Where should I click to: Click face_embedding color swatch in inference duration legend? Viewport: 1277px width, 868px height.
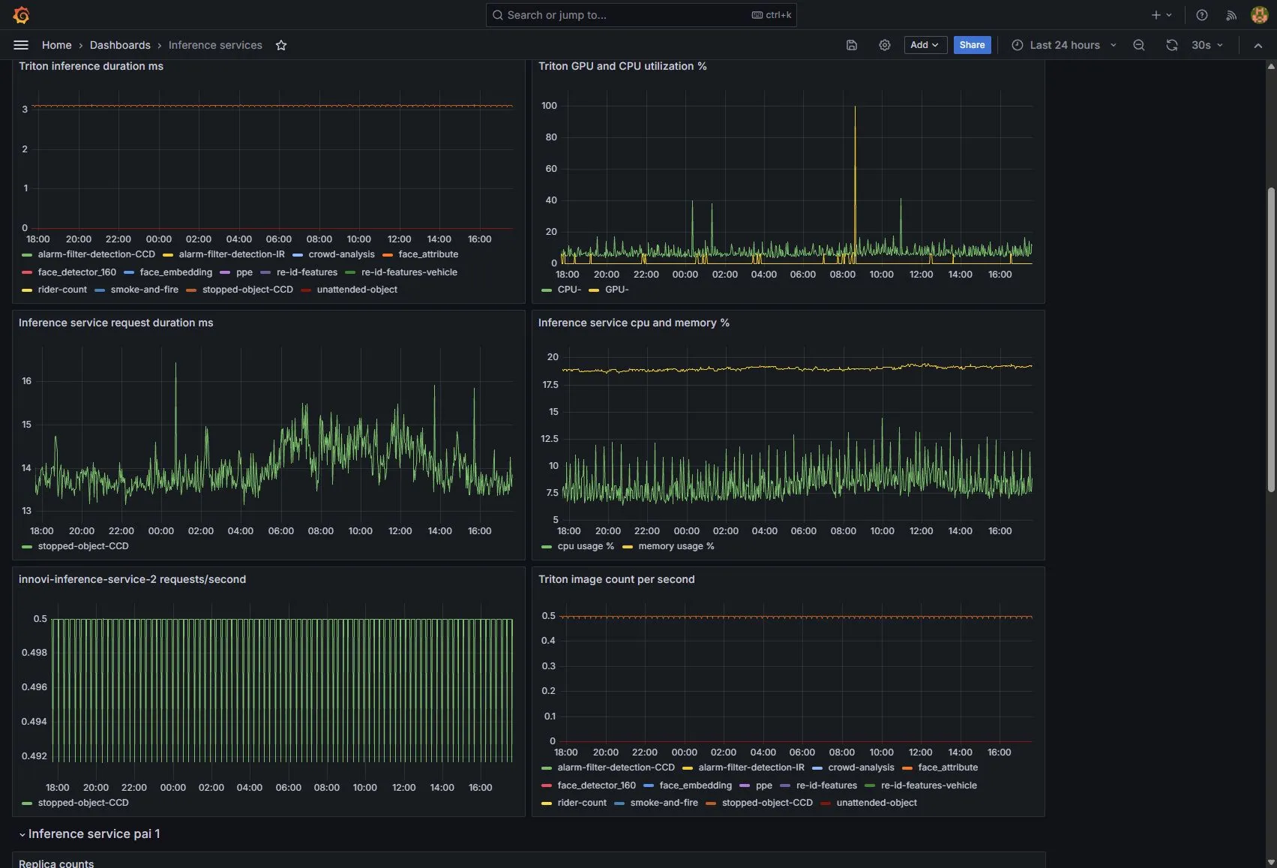129,273
